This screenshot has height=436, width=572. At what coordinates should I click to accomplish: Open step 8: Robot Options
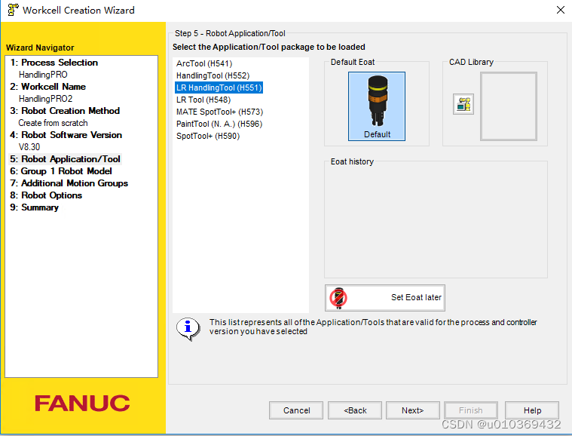point(46,195)
